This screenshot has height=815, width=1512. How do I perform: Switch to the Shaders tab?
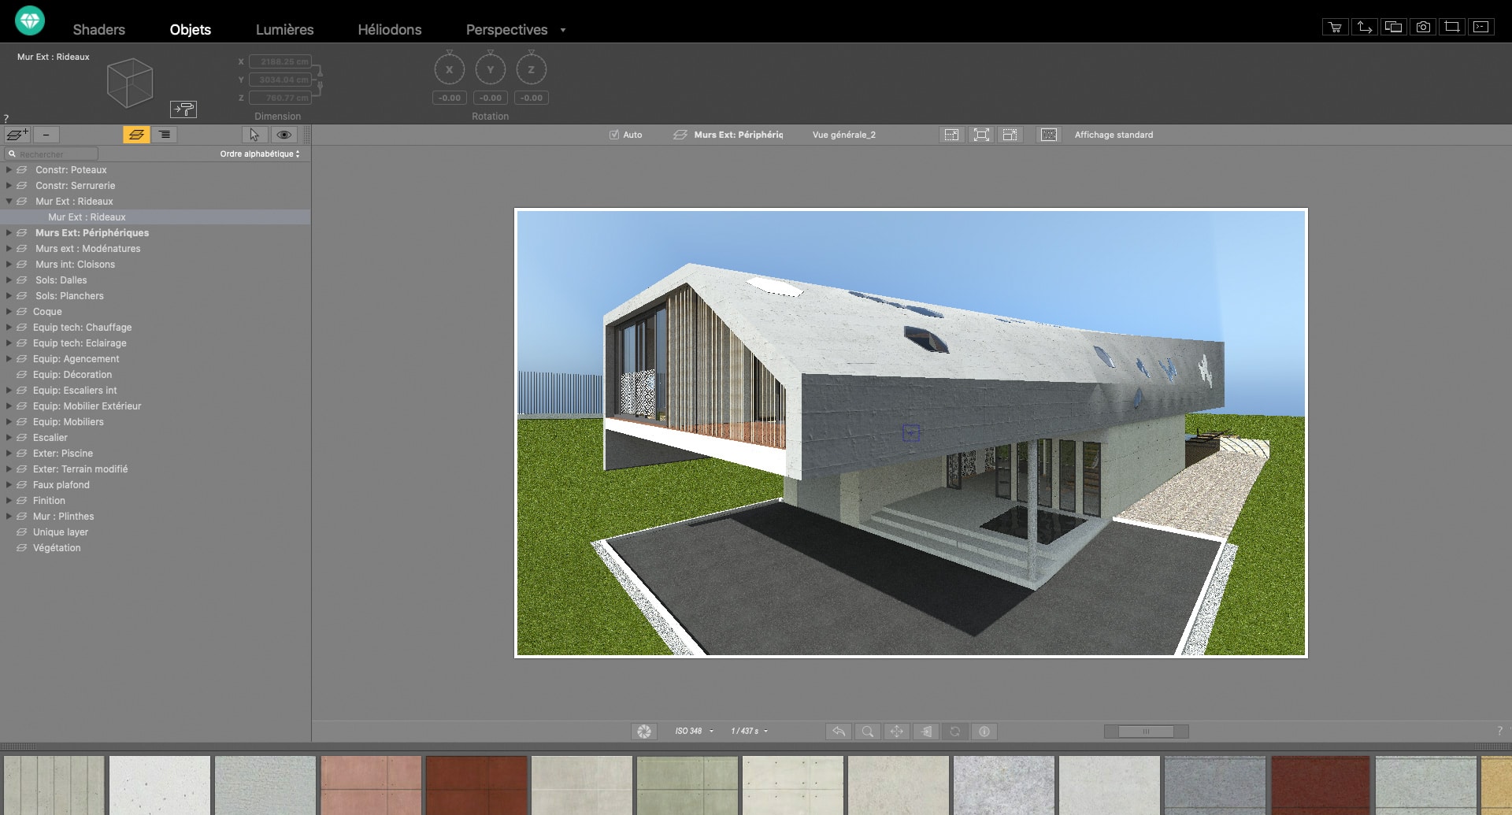pos(98,29)
